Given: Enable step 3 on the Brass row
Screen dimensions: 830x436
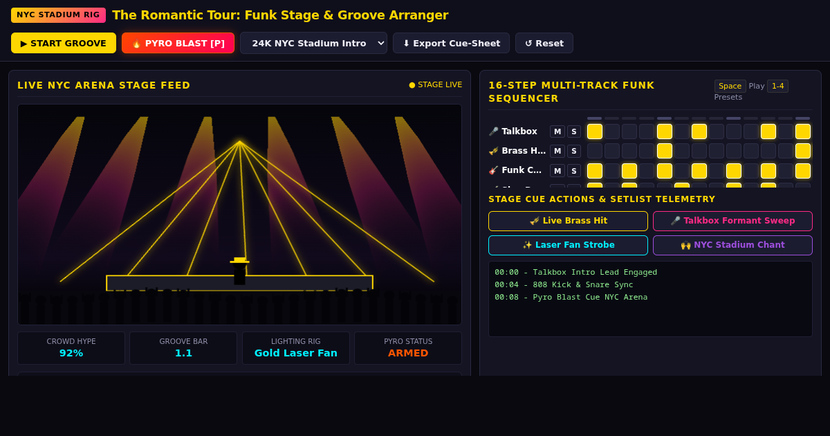Looking at the screenshot, I should click(629, 151).
